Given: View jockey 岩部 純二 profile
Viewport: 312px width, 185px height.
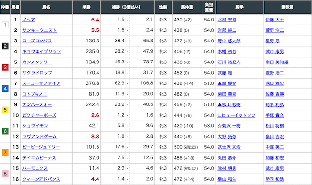Looking at the screenshot, I should click(227, 30).
